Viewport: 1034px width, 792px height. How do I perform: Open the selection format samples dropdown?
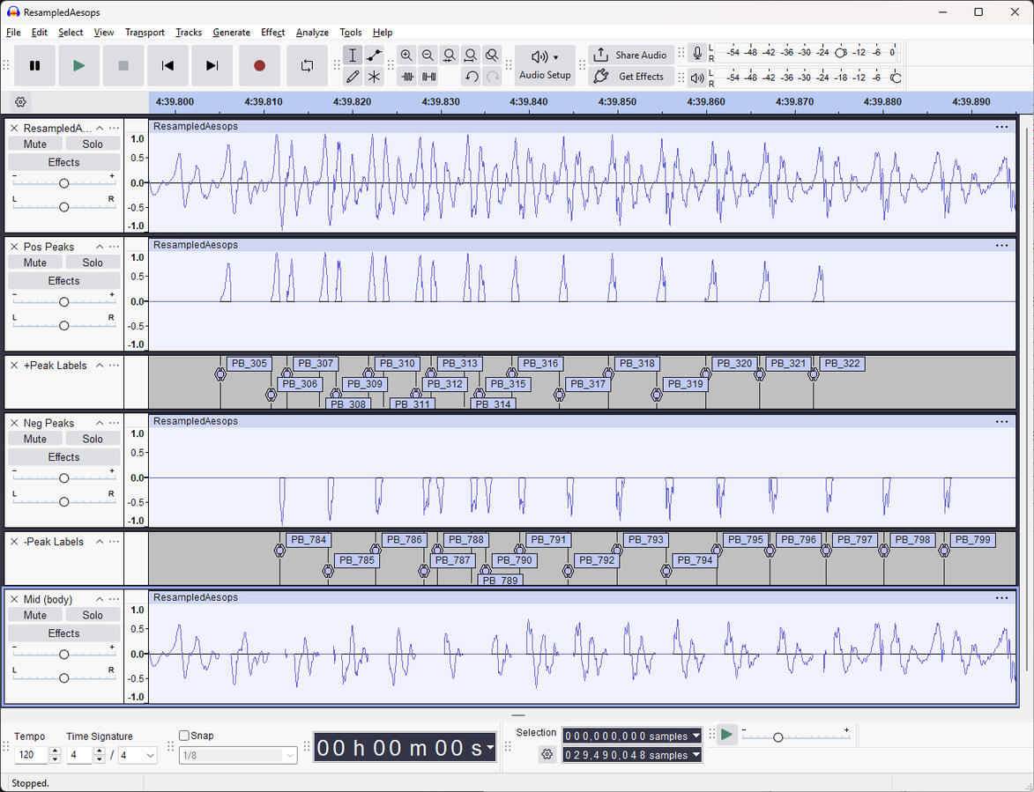pos(696,736)
